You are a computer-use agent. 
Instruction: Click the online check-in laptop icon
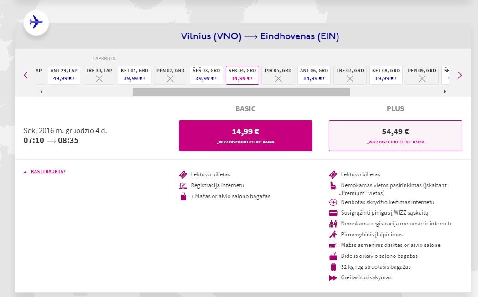(x=183, y=186)
